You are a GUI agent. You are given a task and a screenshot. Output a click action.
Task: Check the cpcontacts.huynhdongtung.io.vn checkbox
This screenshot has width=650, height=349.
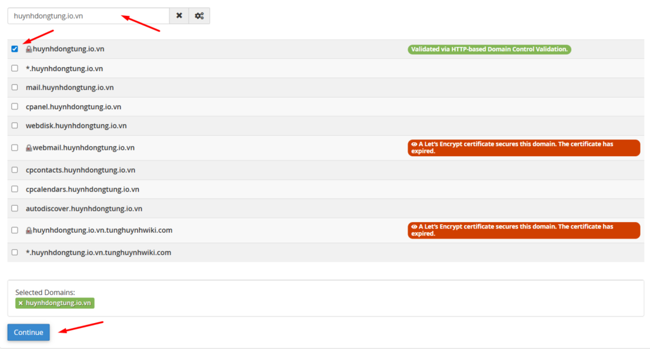point(15,170)
